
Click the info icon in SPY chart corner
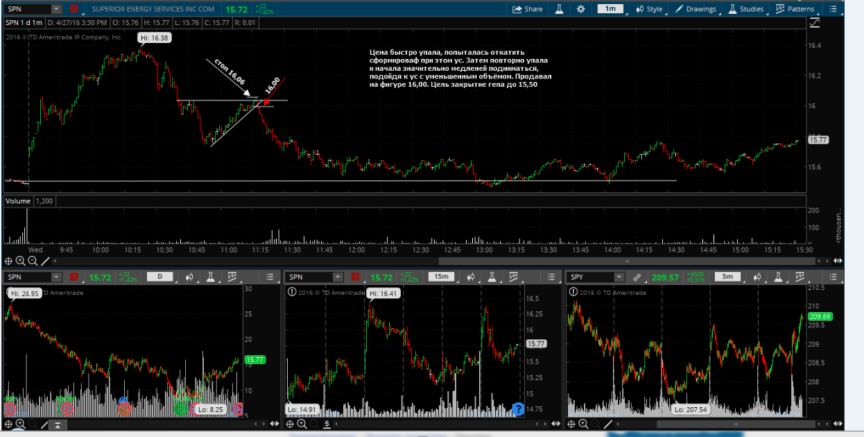tap(573, 292)
